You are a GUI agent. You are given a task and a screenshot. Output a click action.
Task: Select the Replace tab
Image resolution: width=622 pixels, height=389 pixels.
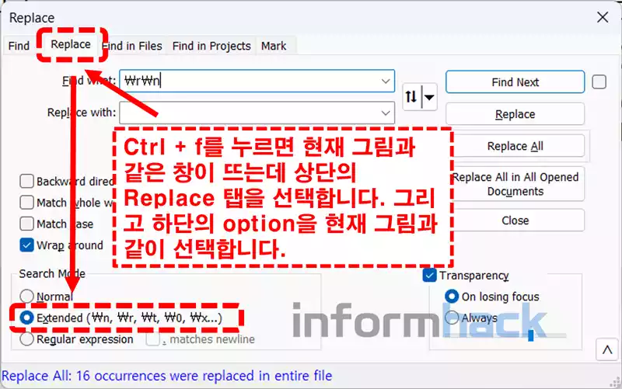(x=71, y=44)
